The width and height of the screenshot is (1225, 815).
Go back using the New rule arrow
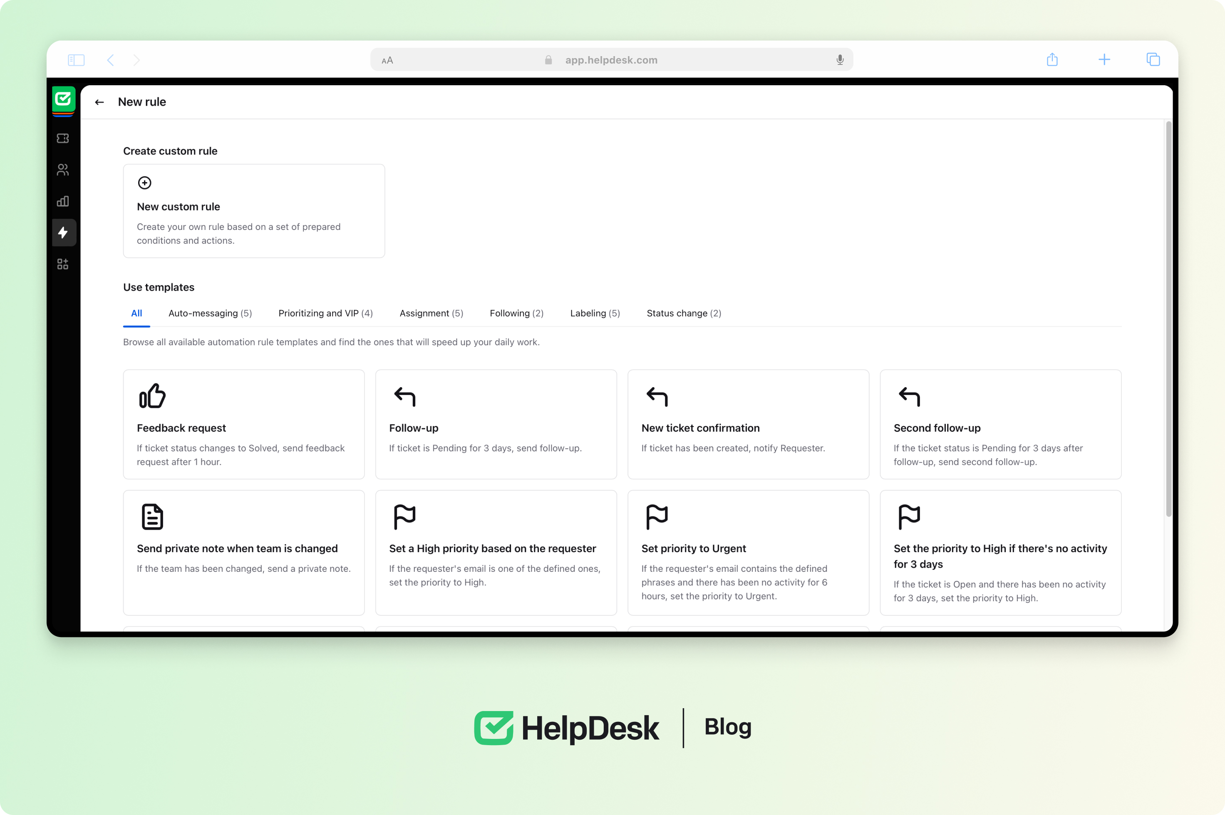(x=99, y=102)
